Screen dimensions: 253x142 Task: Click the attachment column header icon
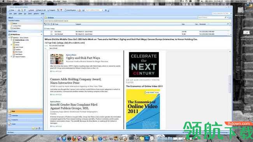pos(53,24)
